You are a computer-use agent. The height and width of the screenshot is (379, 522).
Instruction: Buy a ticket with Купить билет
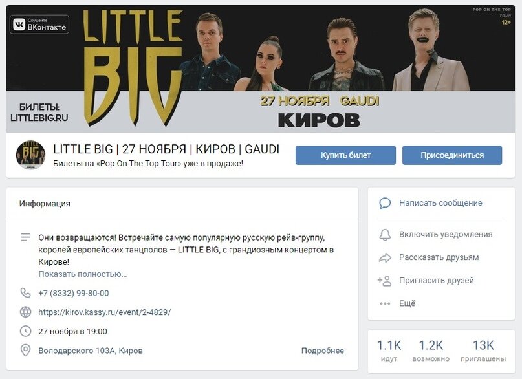tap(345, 155)
